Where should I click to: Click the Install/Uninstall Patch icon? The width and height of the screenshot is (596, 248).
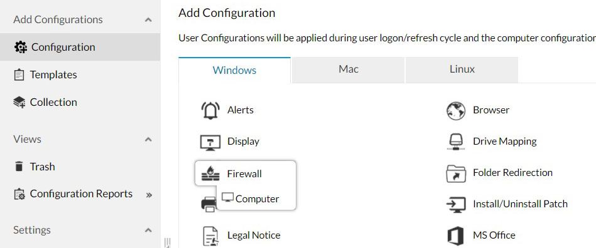[456, 205]
